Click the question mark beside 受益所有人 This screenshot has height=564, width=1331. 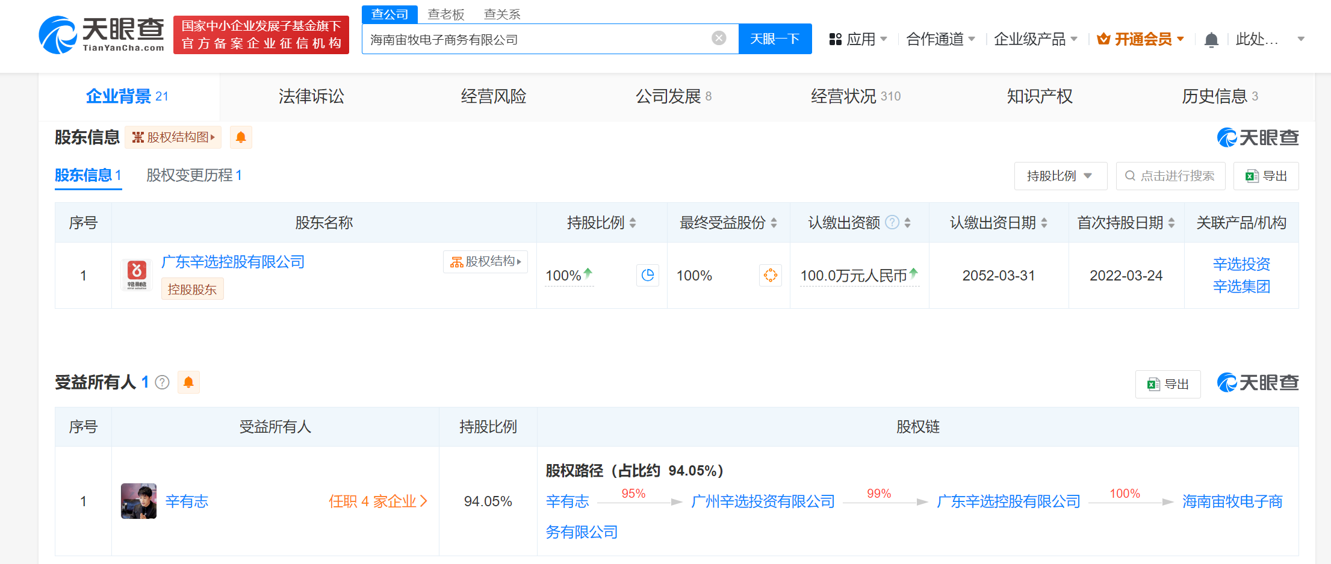click(162, 382)
